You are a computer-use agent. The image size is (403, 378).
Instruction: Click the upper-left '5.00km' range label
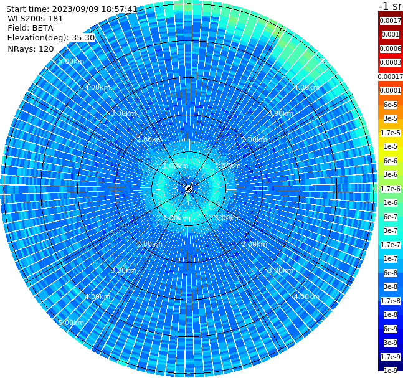click(x=71, y=62)
